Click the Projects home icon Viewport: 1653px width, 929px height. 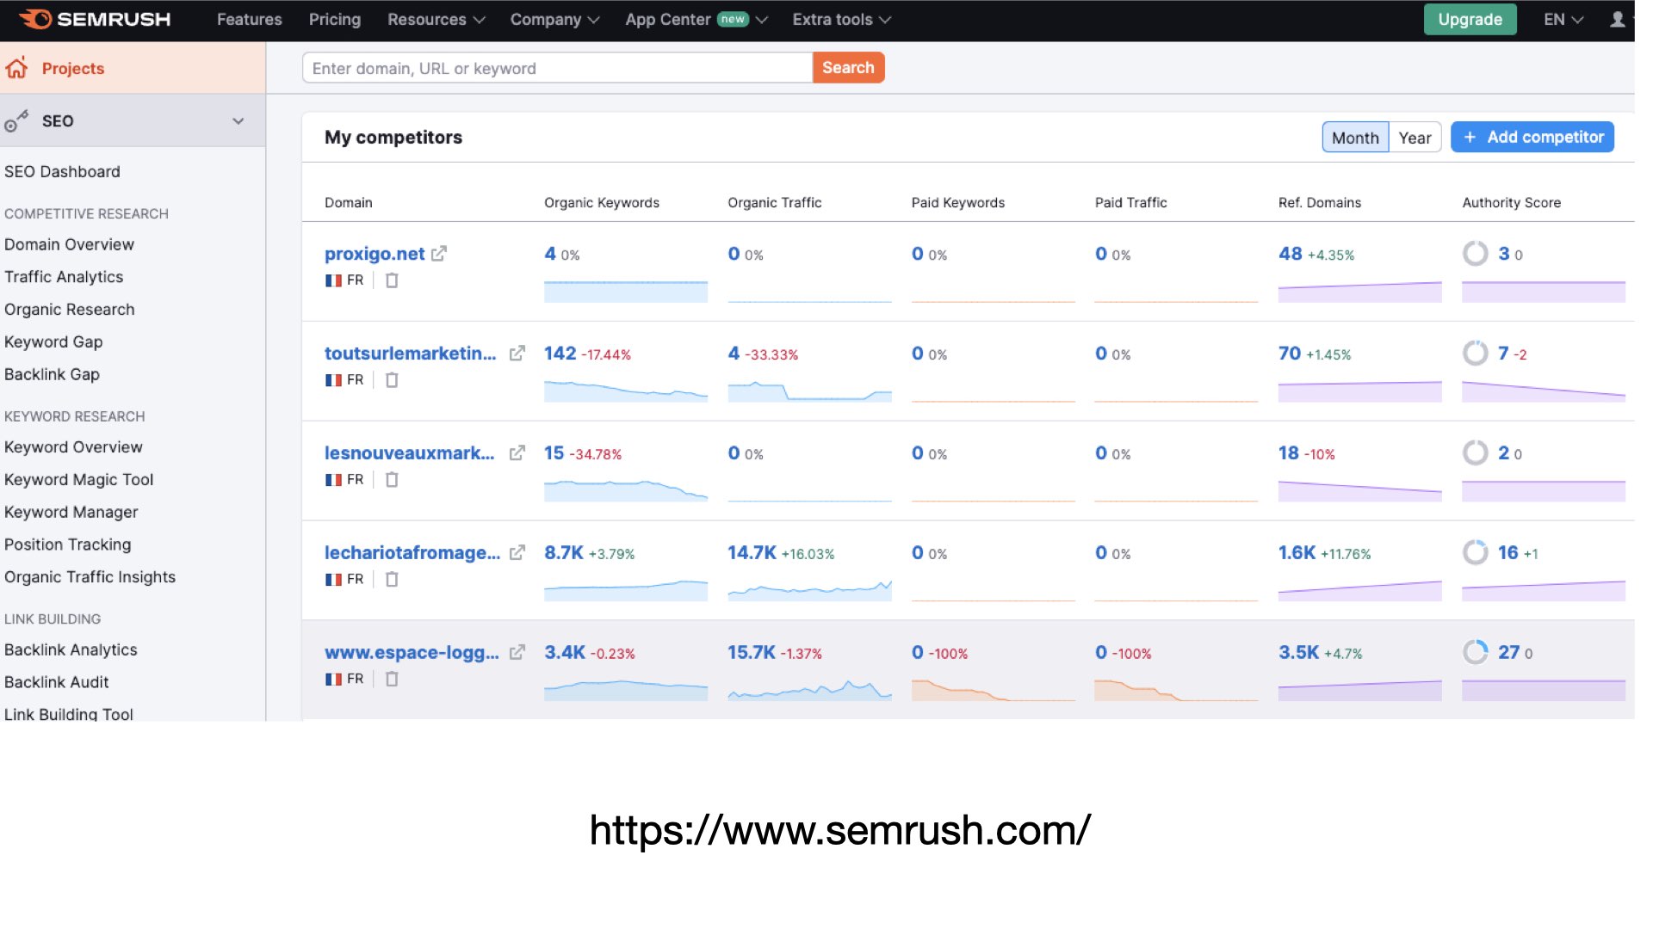[x=17, y=68]
